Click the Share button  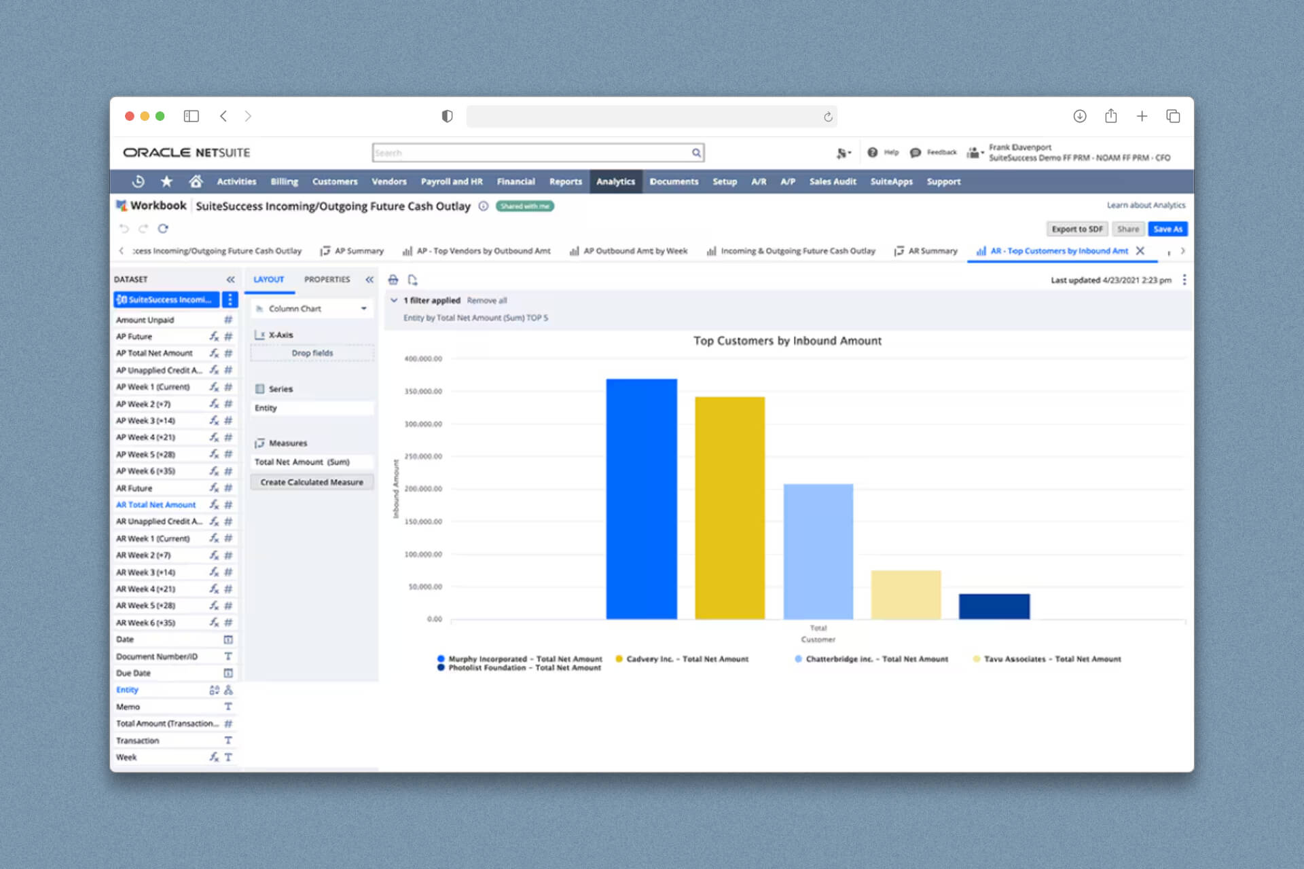click(x=1128, y=229)
